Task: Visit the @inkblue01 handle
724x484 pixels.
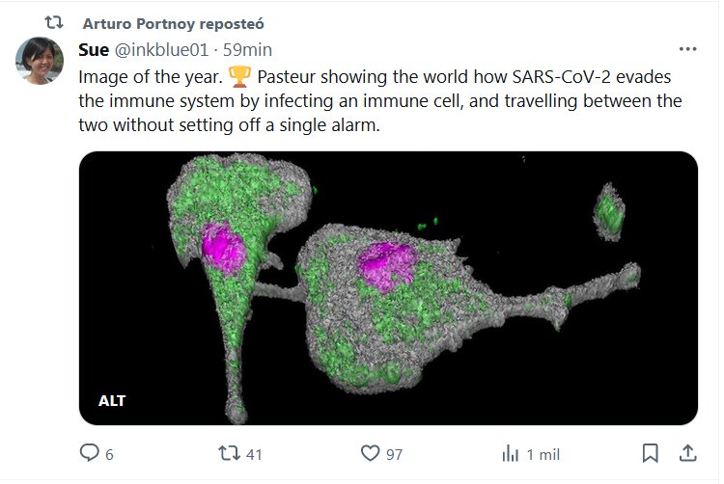Action: [161, 49]
